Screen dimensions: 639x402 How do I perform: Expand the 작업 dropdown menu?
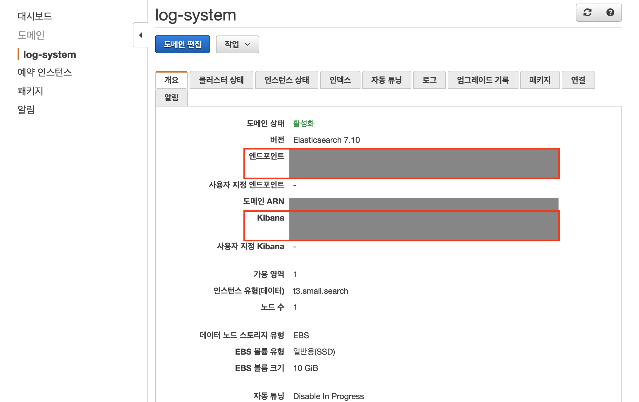pyautogui.click(x=237, y=44)
